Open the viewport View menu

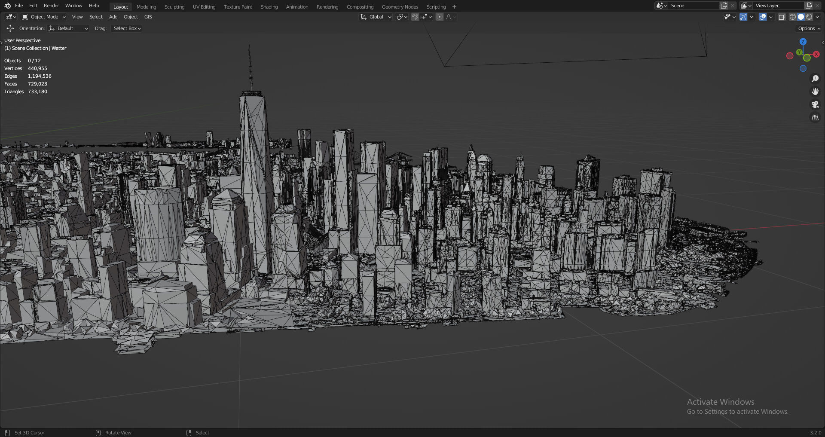[77, 17]
